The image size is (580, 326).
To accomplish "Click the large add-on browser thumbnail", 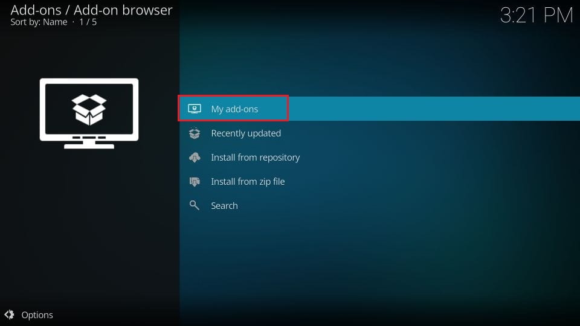I will pyautogui.click(x=89, y=113).
